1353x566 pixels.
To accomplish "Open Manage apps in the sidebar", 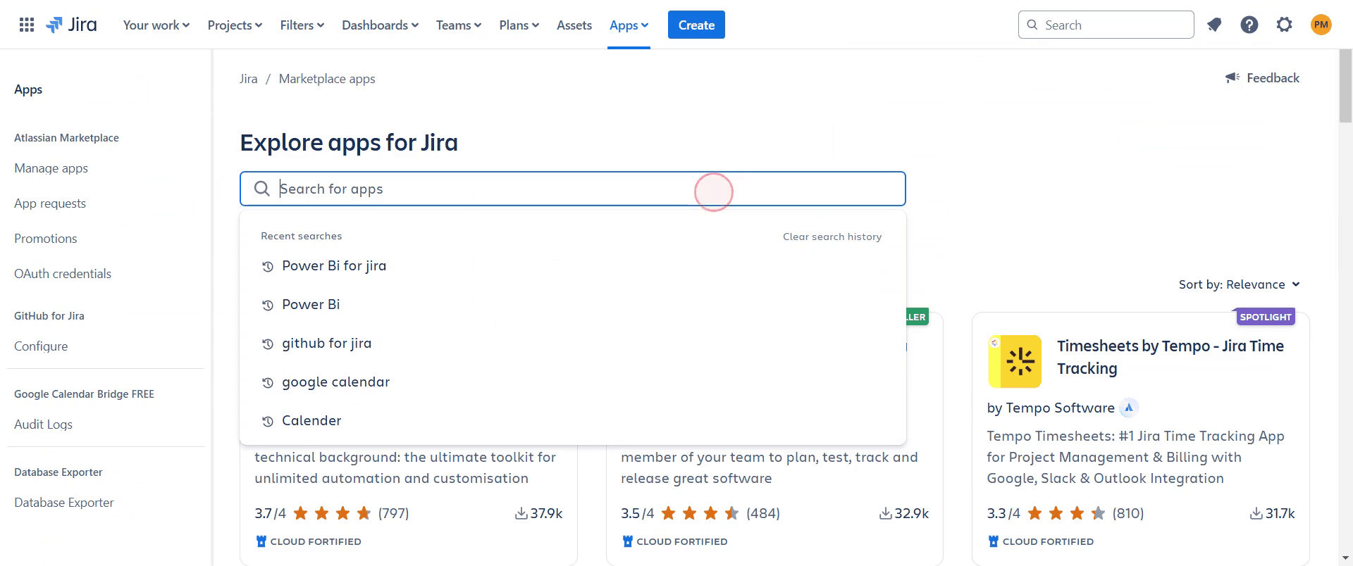I will click(51, 168).
